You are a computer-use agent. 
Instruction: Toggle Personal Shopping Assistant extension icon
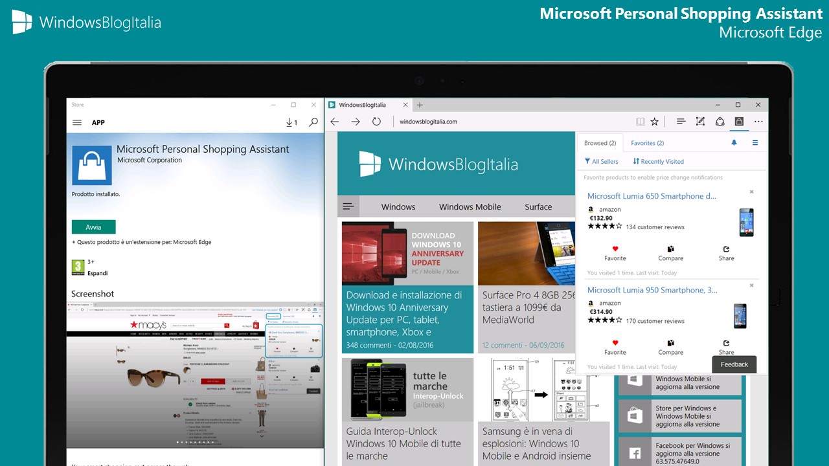coord(739,122)
